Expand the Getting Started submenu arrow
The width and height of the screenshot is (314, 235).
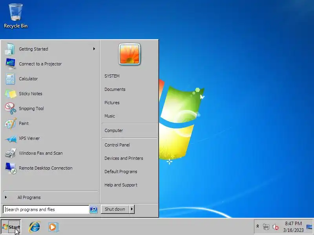[x=94, y=49]
